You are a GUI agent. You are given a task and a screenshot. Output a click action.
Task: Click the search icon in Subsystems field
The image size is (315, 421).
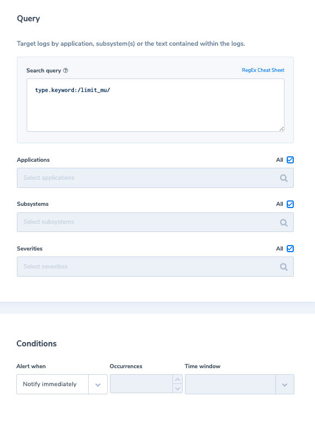click(283, 223)
